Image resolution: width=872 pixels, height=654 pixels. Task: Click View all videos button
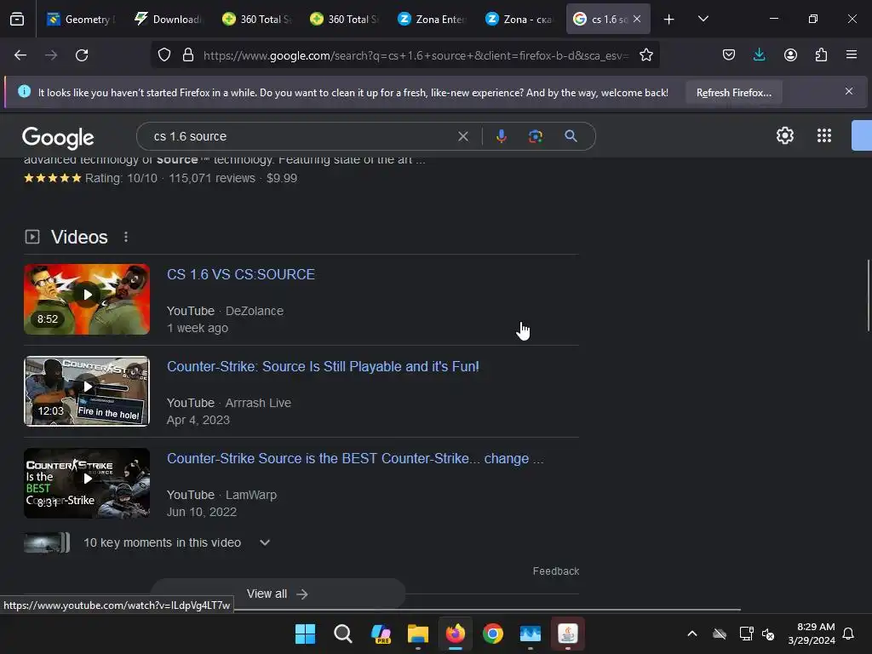[278, 594]
